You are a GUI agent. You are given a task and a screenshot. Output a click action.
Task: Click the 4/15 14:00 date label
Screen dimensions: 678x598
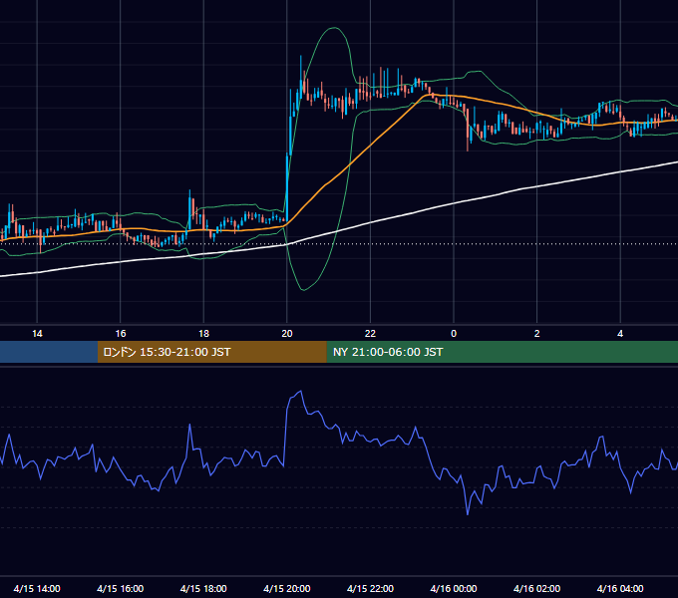pyautogui.click(x=37, y=588)
